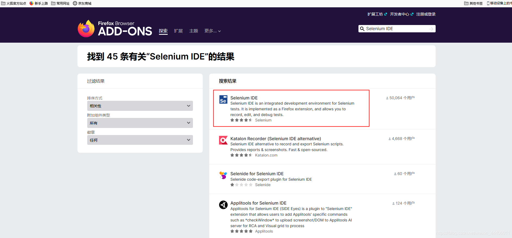Submit search with the arrow button
512x238 pixels.
431,29
